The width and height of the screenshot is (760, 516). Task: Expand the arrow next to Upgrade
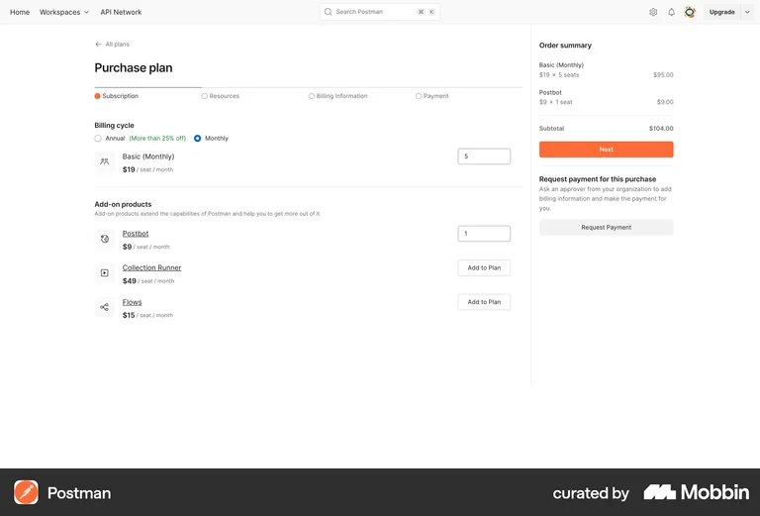(x=747, y=12)
